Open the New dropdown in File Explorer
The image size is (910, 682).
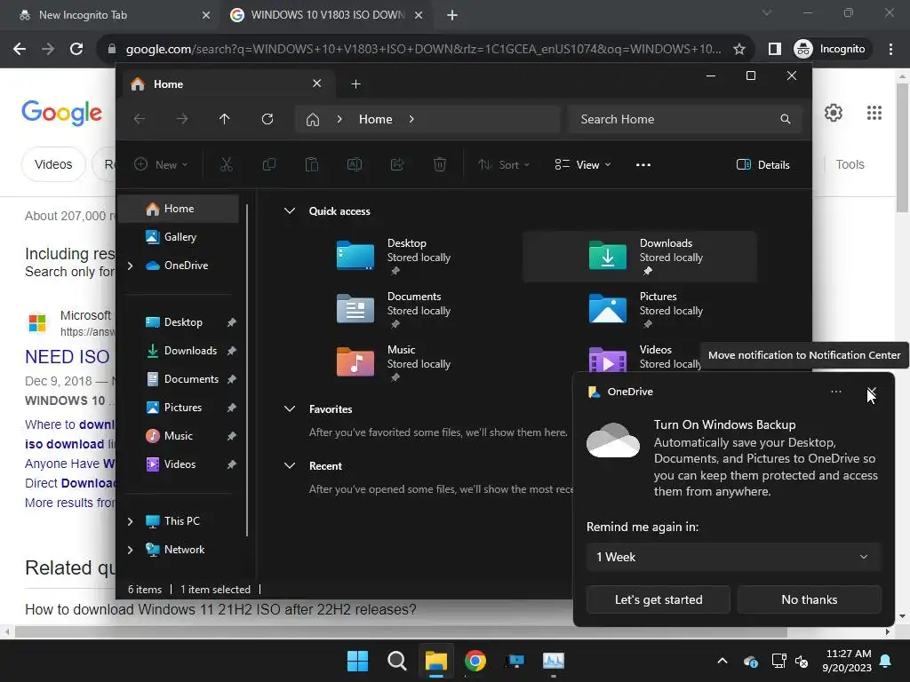(162, 164)
